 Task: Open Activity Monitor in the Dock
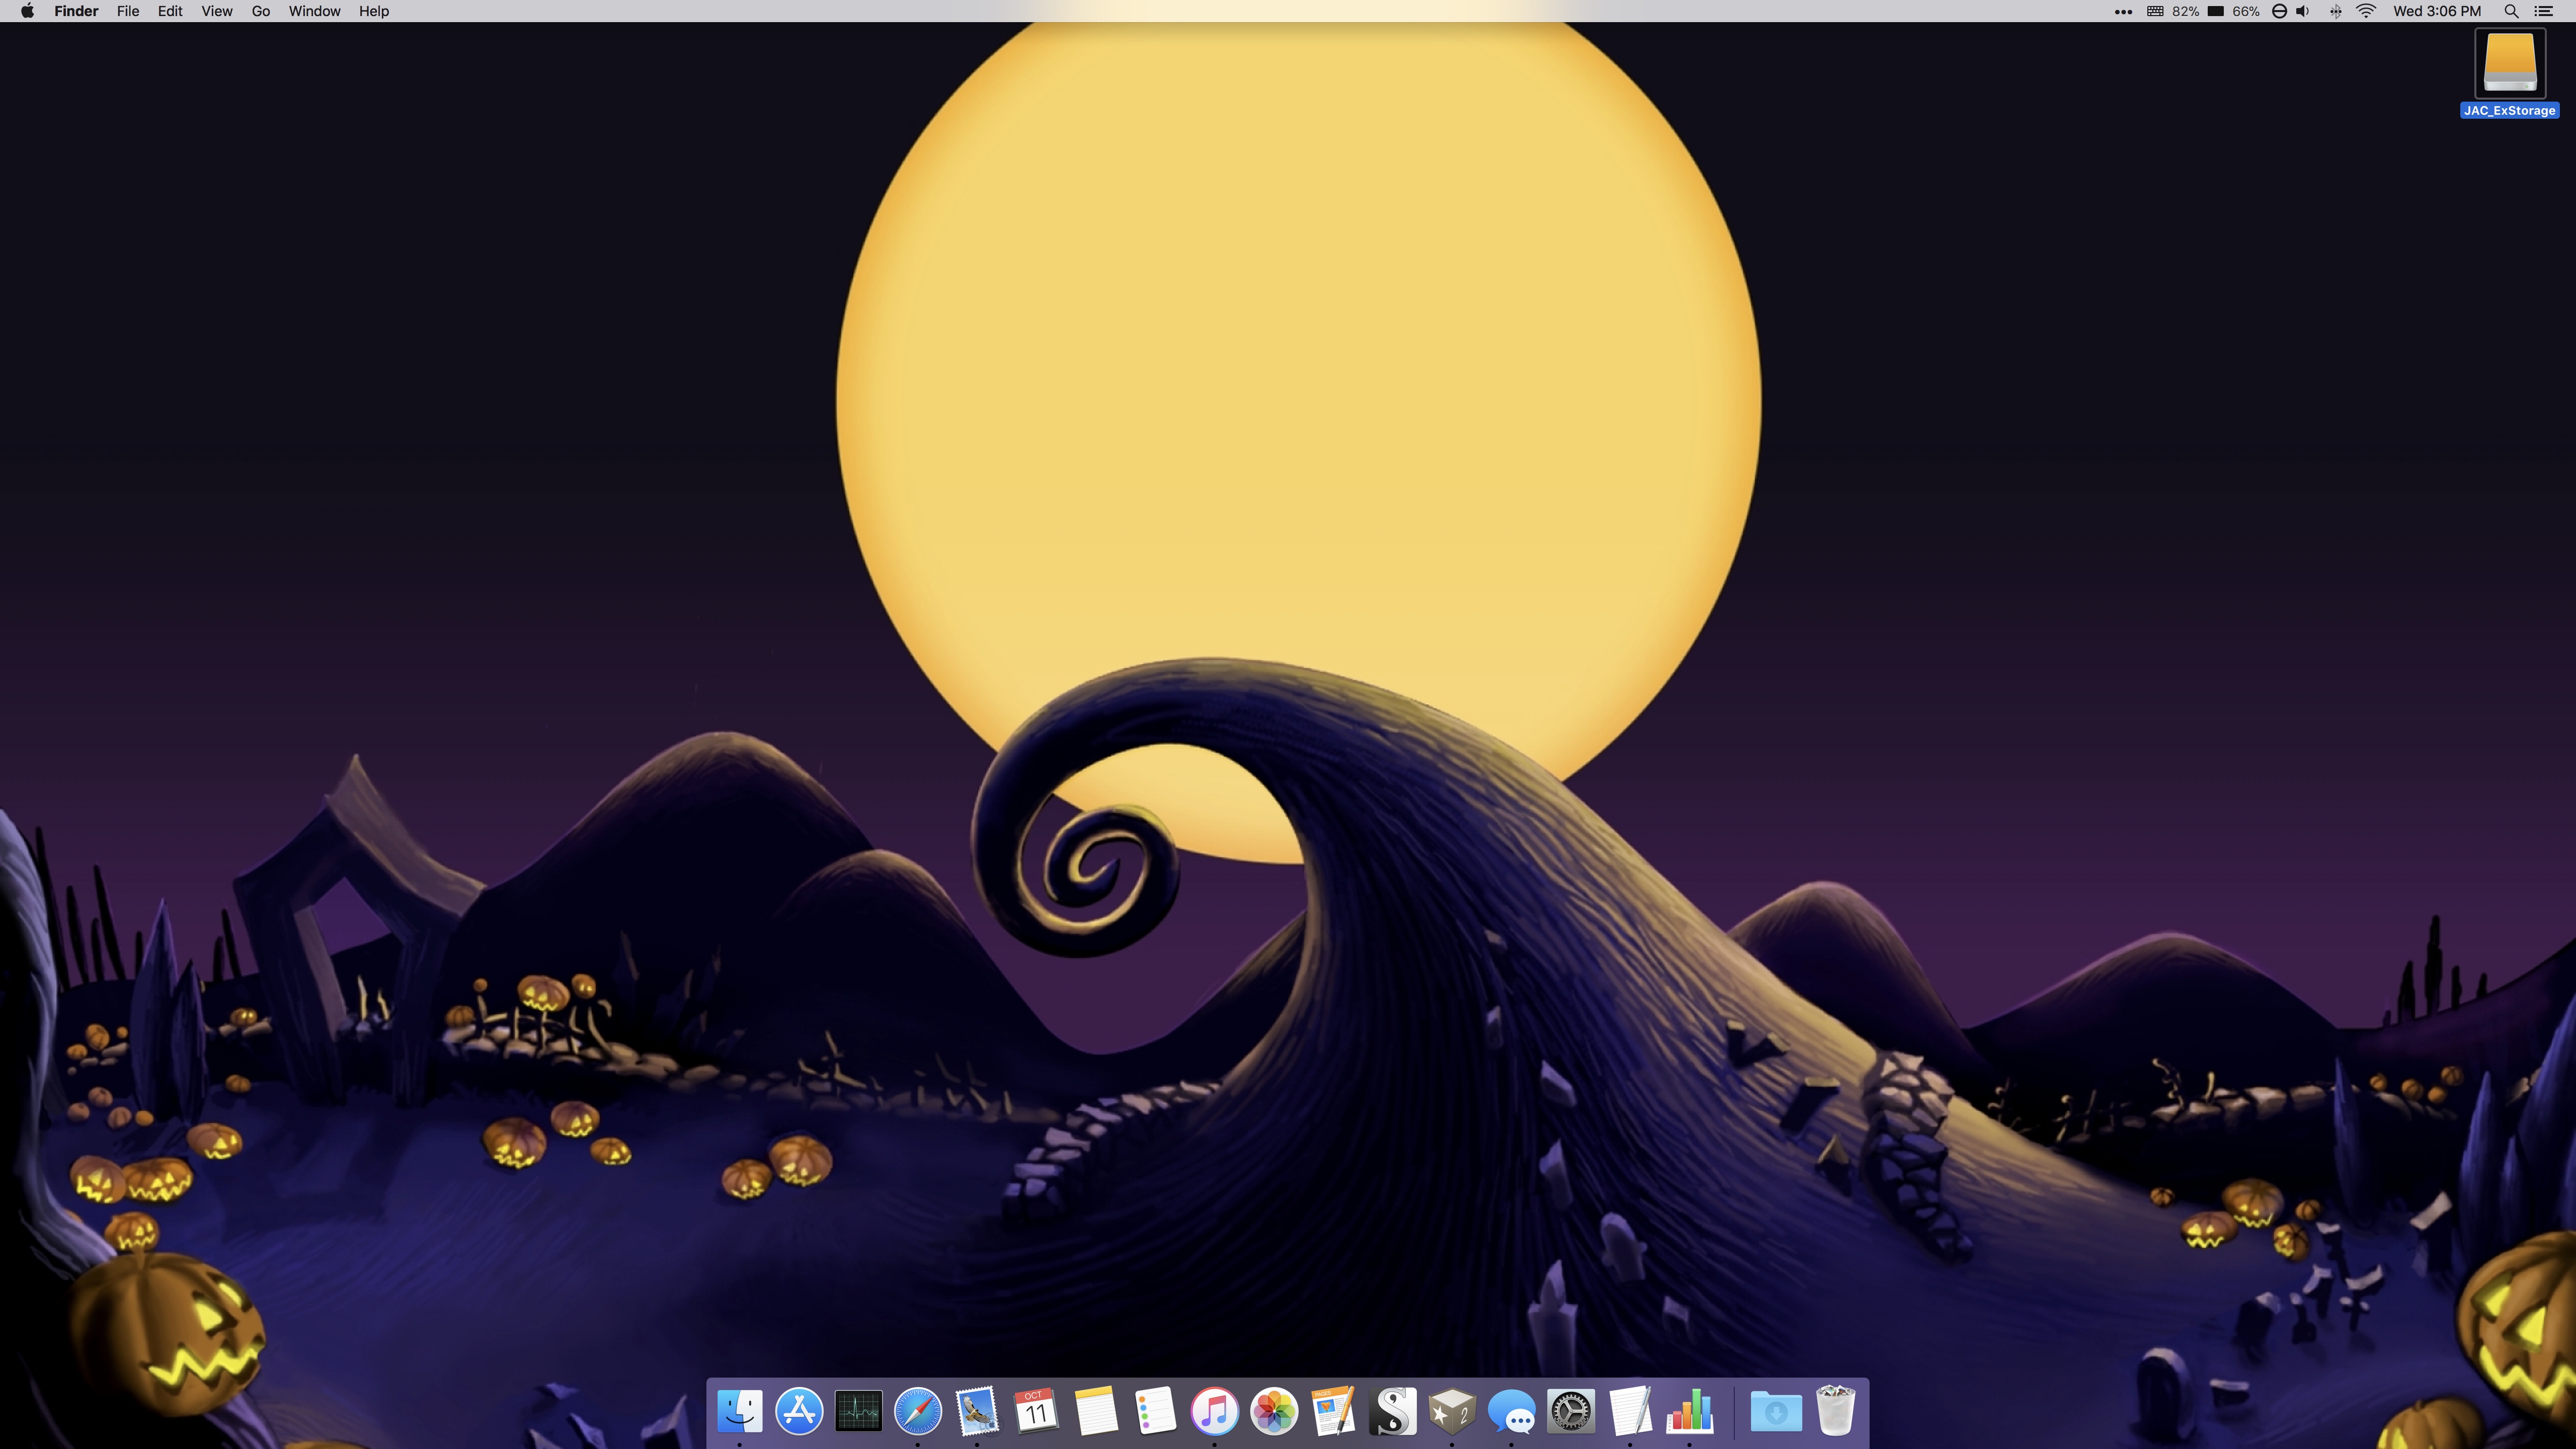click(858, 1411)
